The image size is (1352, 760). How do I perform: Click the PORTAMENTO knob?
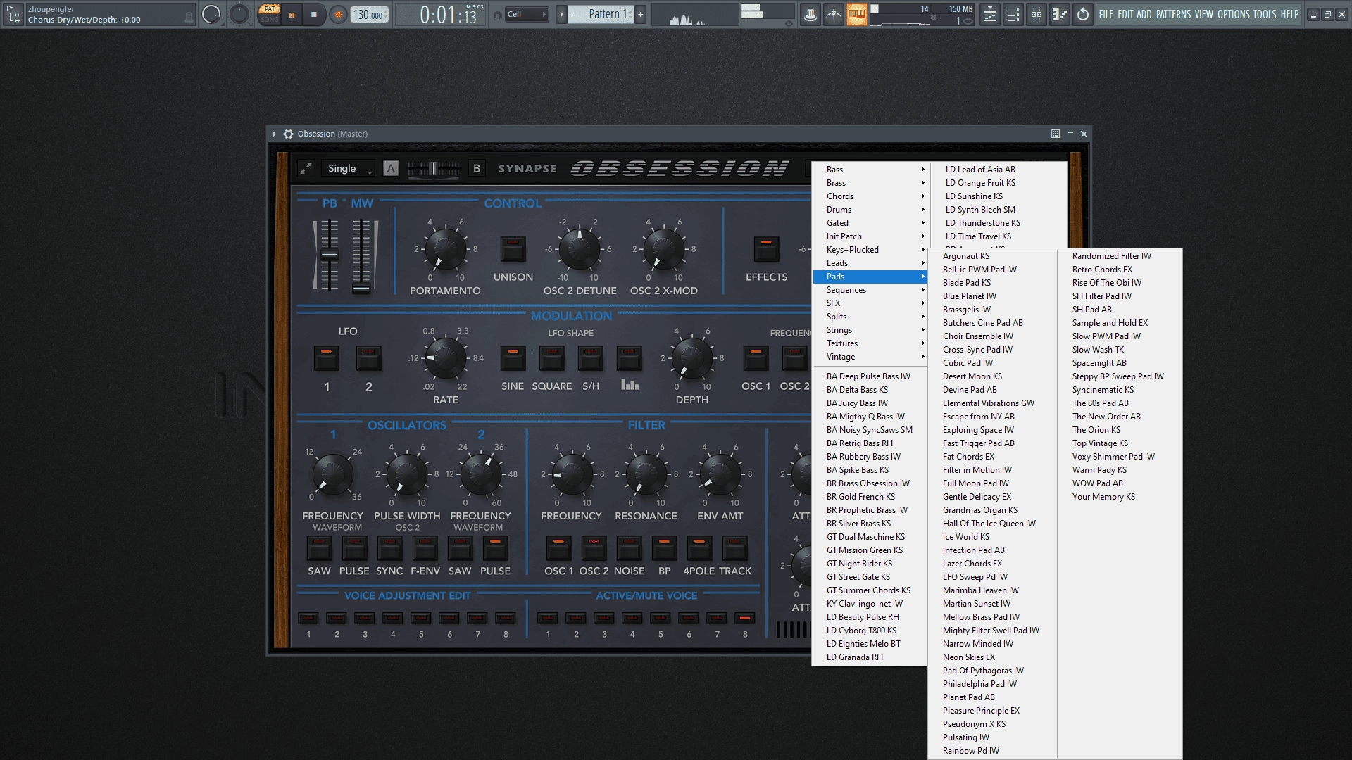445,248
